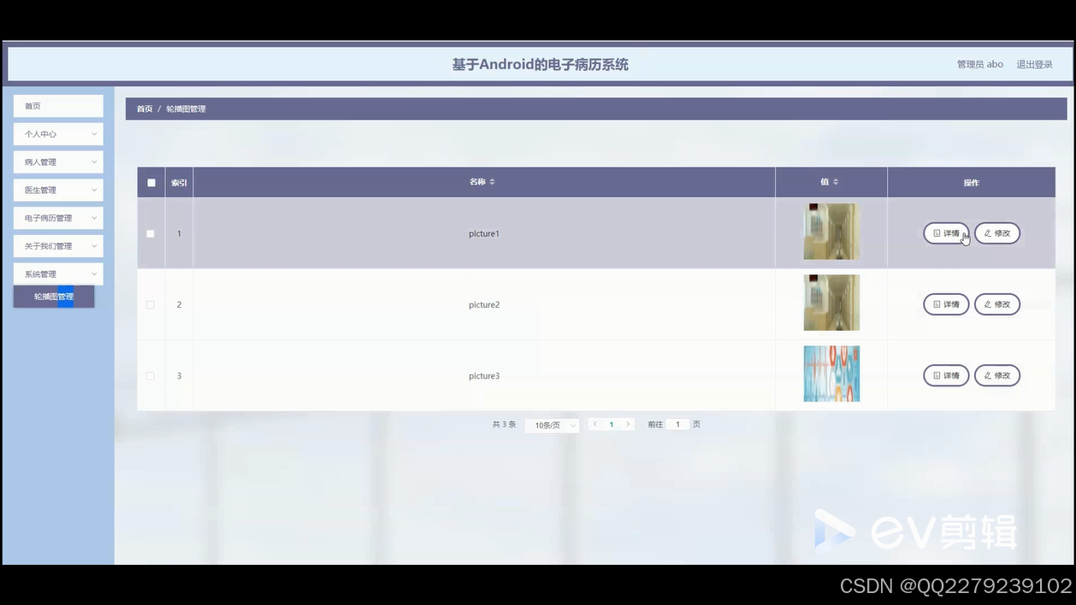This screenshot has height=605, width=1076.
Task: Collapse the 系统管理 sidebar section
Action: pos(57,273)
